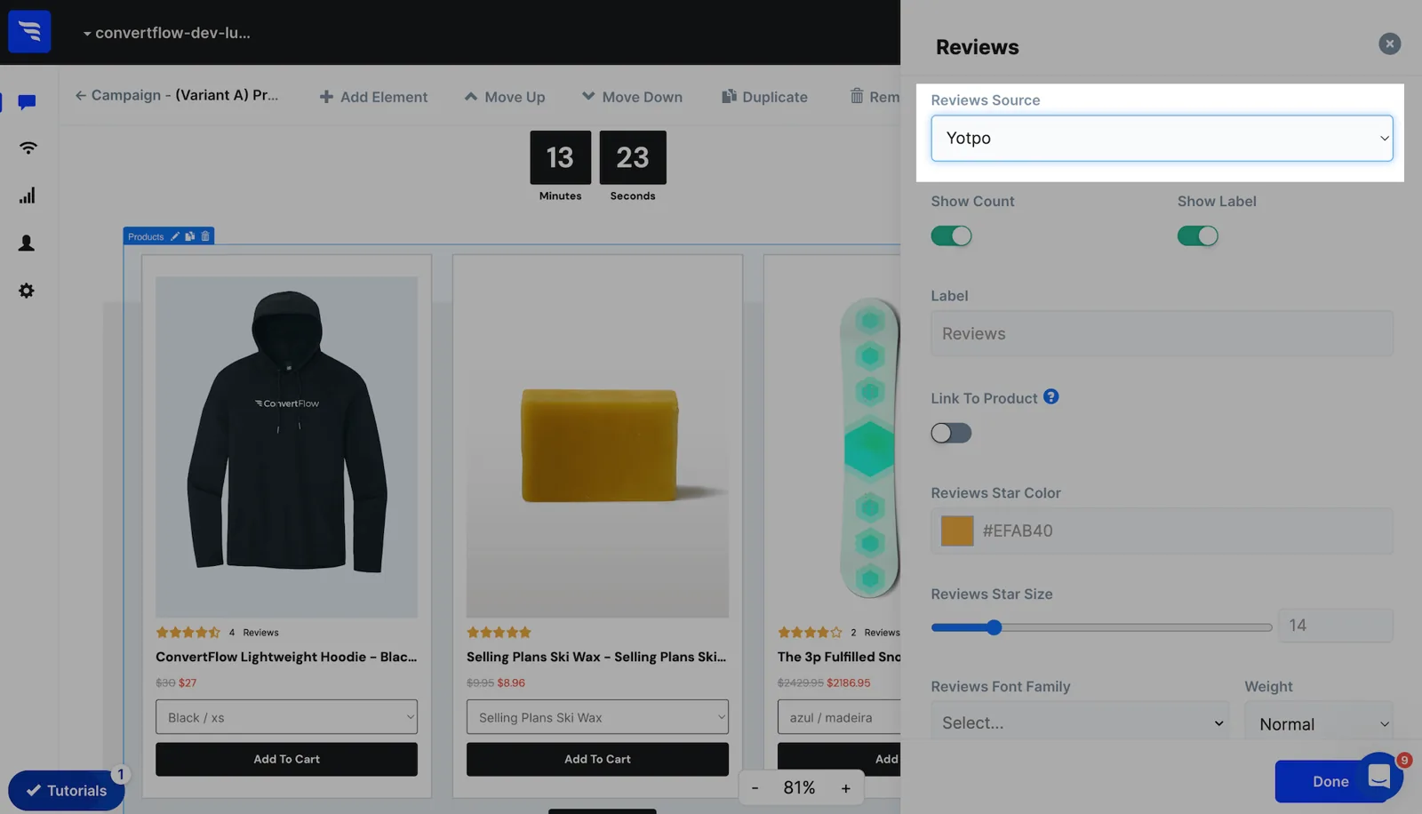
Task: Click the duplicate icon on Products tag
Action: pyautogui.click(x=190, y=236)
